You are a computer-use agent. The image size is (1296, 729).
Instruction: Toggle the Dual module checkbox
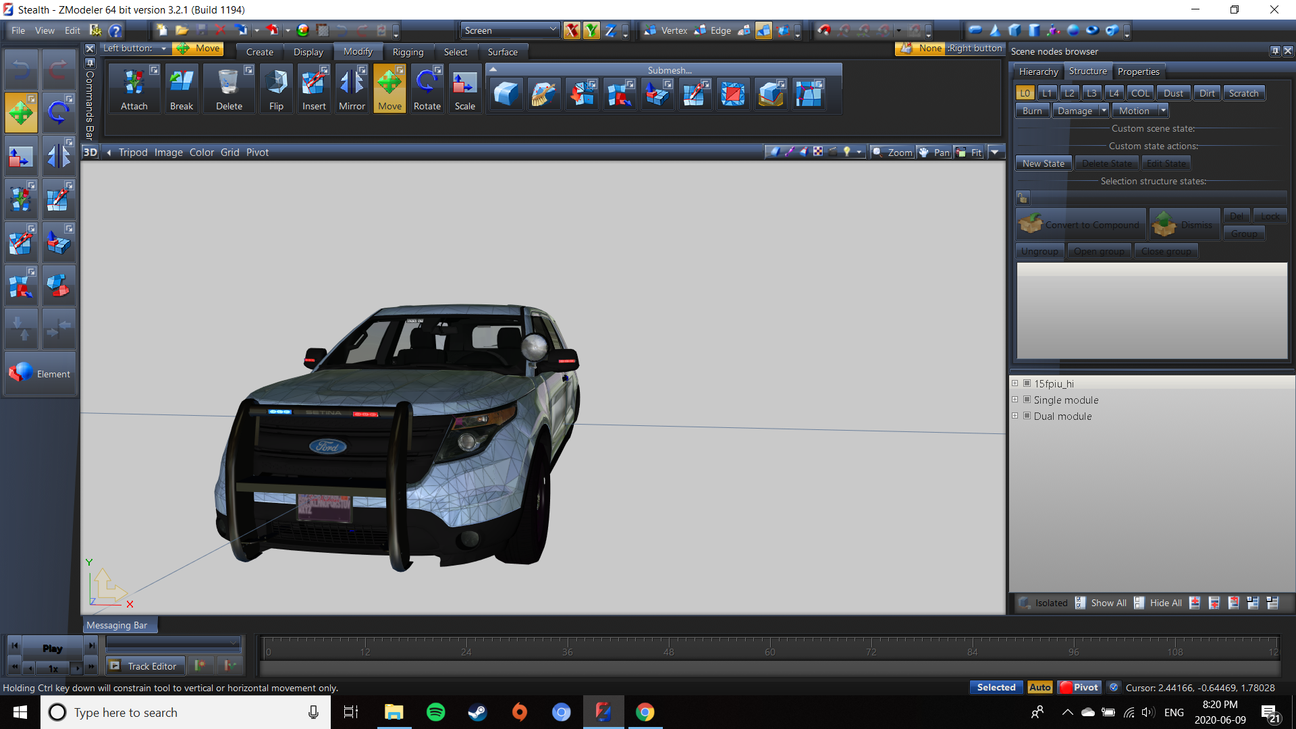pos(1027,416)
